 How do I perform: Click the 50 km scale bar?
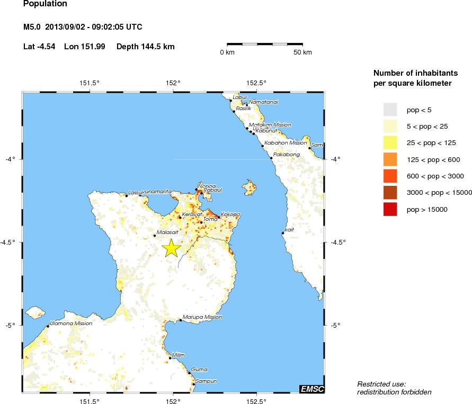pos(265,44)
